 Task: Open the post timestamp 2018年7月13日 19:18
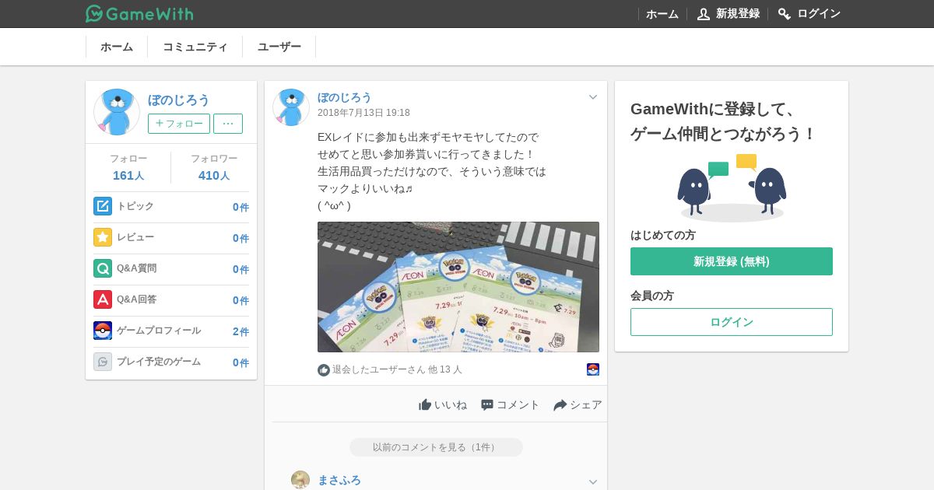pyautogui.click(x=363, y=113)
